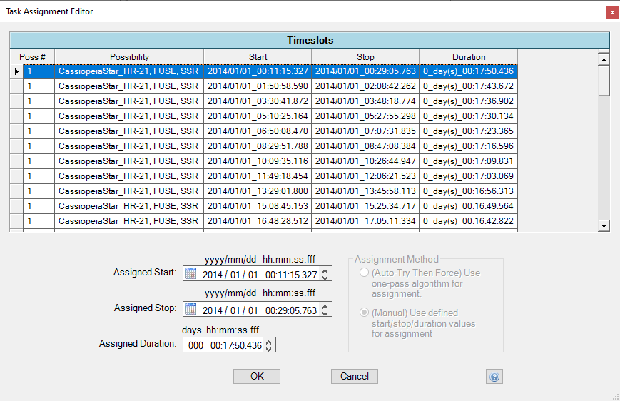The height and width of the screenshot is (401, 620).
Task: Click the Start column header
Action: tap(258, 57)
